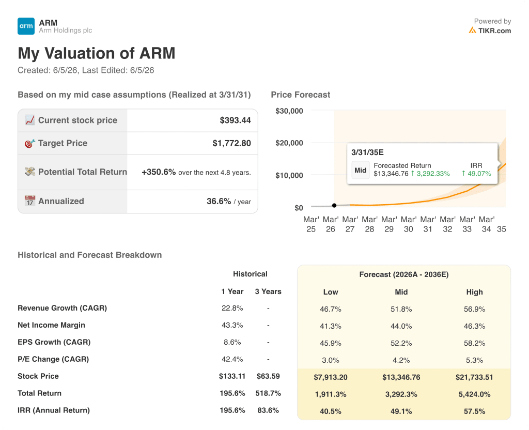
Task: Click the $13,346.76 tooltip forecasted return
Action: pos(391,174)
